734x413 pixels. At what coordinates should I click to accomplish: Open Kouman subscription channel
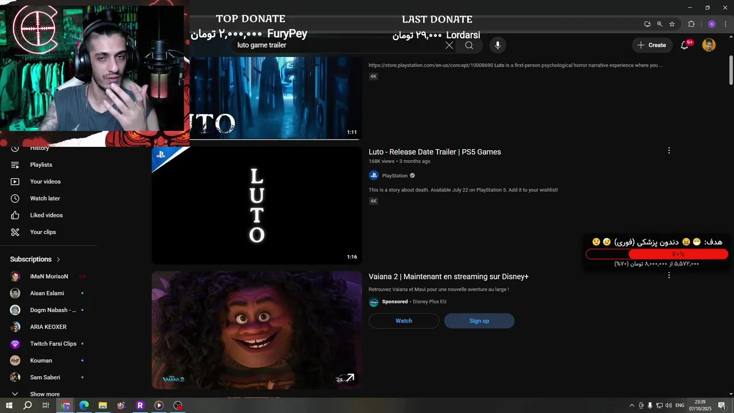(41, 360)
